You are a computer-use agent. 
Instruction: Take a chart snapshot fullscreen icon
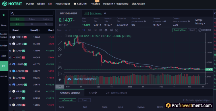(x=117, y=30)
